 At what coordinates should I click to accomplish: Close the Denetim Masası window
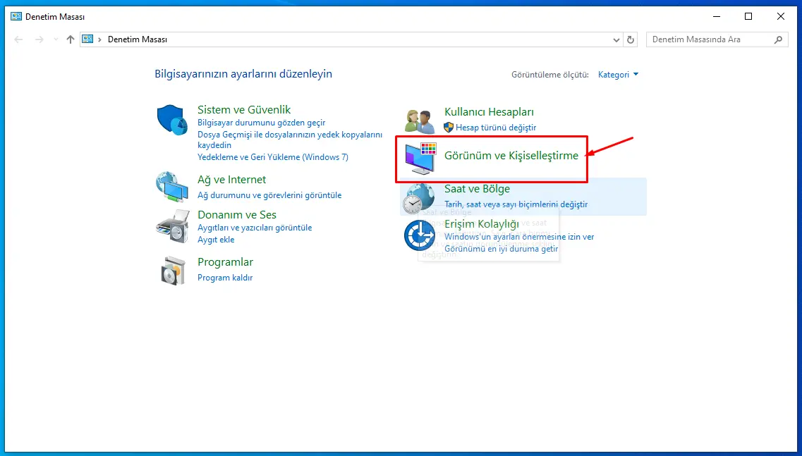[781, 16]
